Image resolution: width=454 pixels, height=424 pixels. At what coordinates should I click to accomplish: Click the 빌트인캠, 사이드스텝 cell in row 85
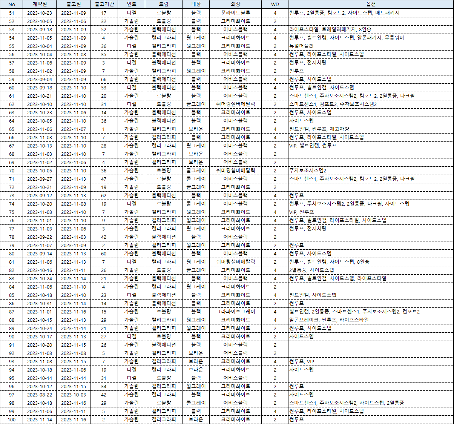point(371,295)
